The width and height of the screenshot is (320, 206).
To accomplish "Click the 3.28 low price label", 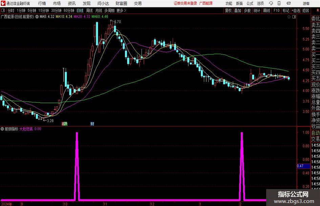I will click(x=50, y=121).
